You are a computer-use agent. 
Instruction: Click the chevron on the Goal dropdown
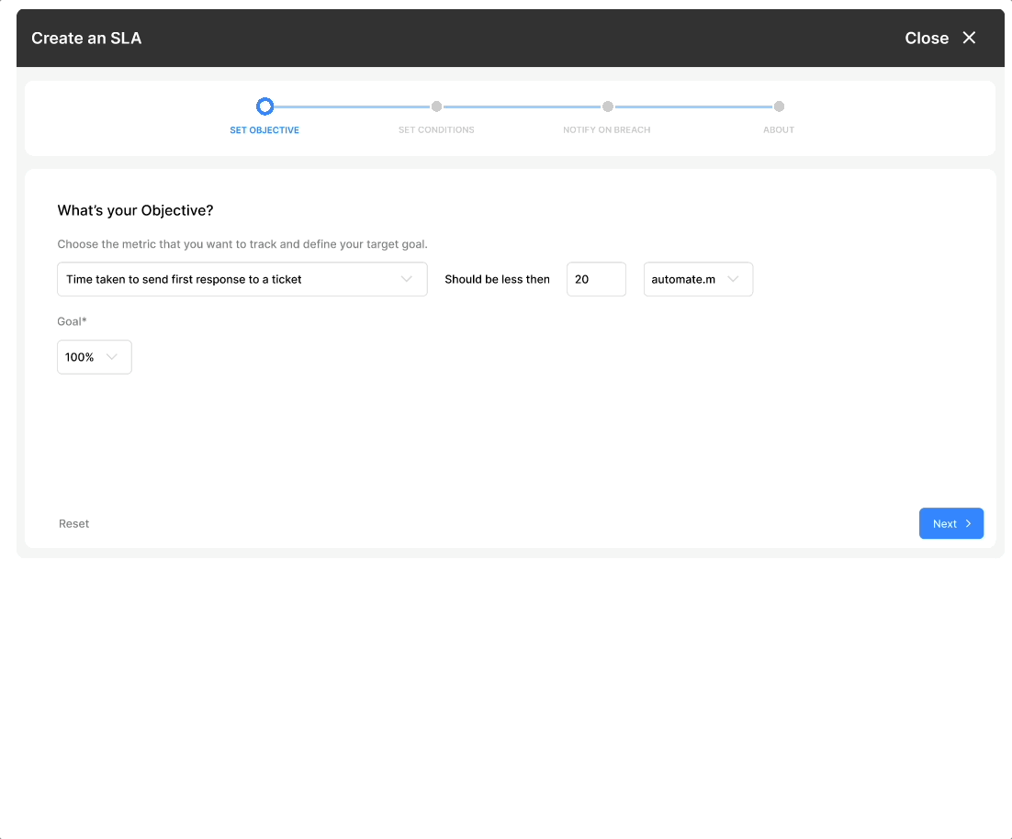112,356
